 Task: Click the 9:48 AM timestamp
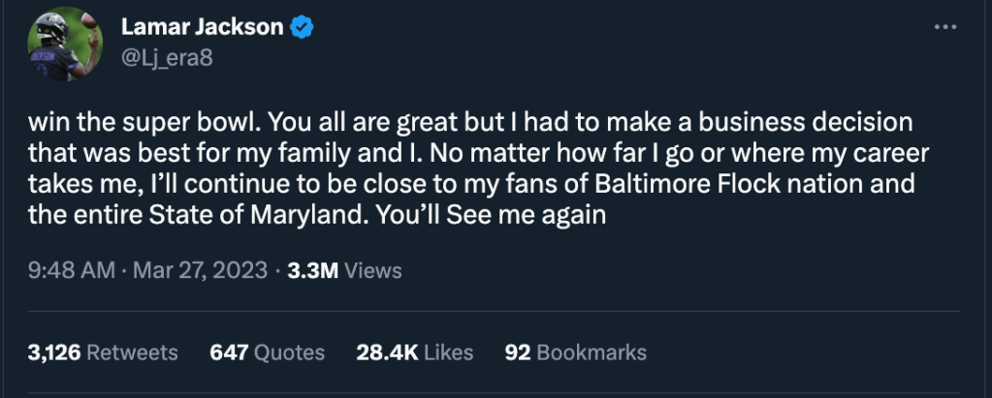pyautogui.click(x=72, y=270)
